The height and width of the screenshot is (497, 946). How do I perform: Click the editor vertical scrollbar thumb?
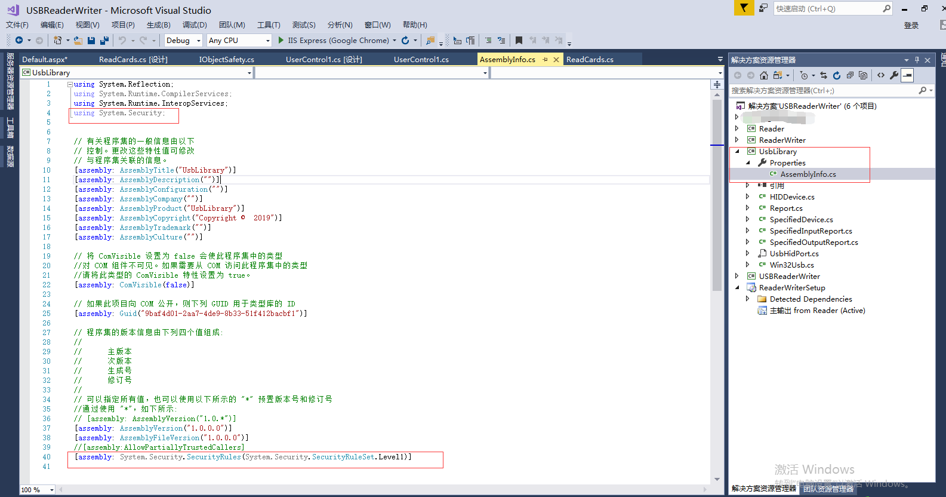coord(717,195)
